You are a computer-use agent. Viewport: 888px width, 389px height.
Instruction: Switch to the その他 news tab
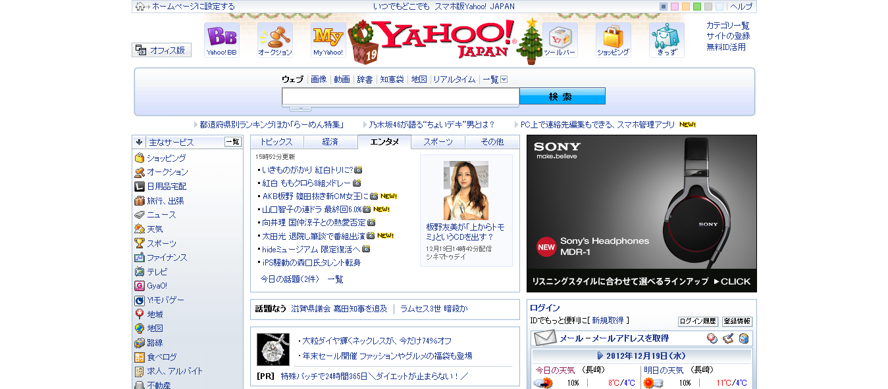pyautogui.click(x=492, y=142)
